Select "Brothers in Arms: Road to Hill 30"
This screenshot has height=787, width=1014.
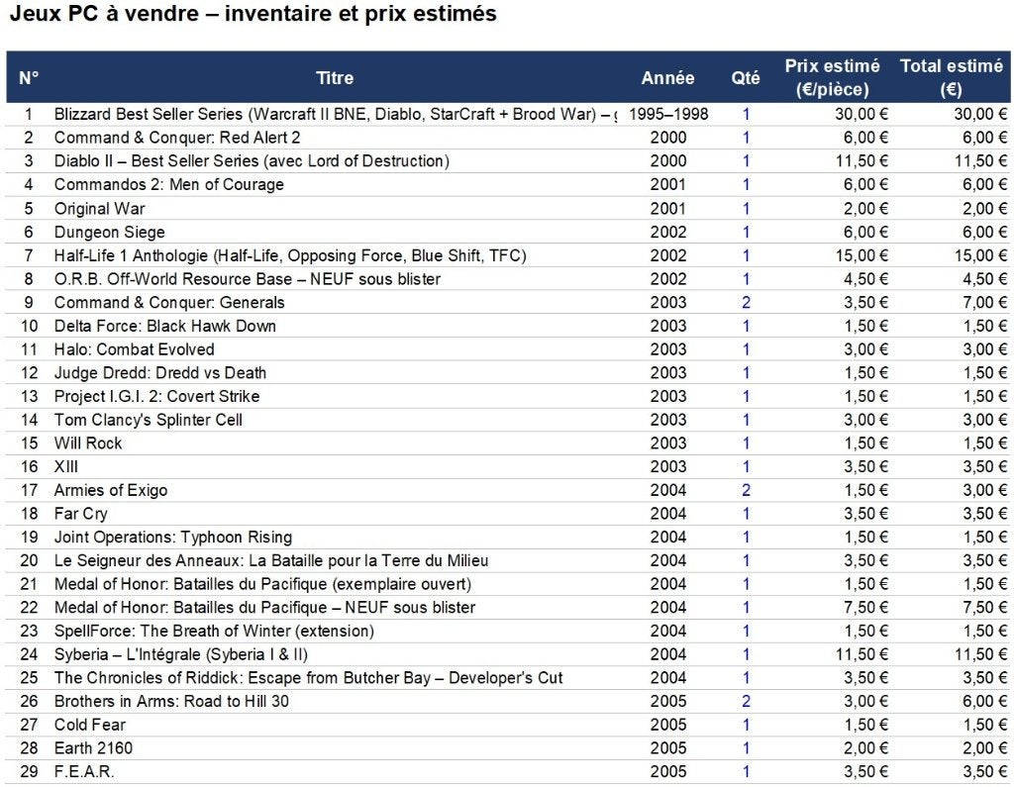tap(171, 701)
